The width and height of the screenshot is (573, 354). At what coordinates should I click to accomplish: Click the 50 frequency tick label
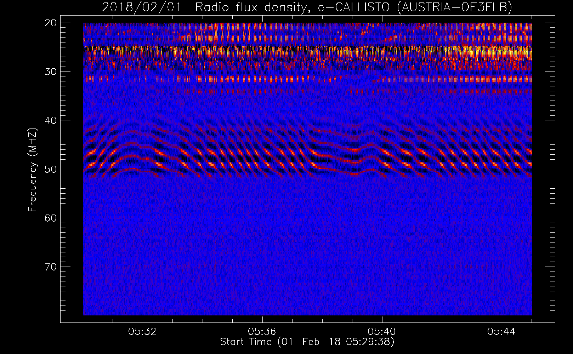(x=51, y=169)
